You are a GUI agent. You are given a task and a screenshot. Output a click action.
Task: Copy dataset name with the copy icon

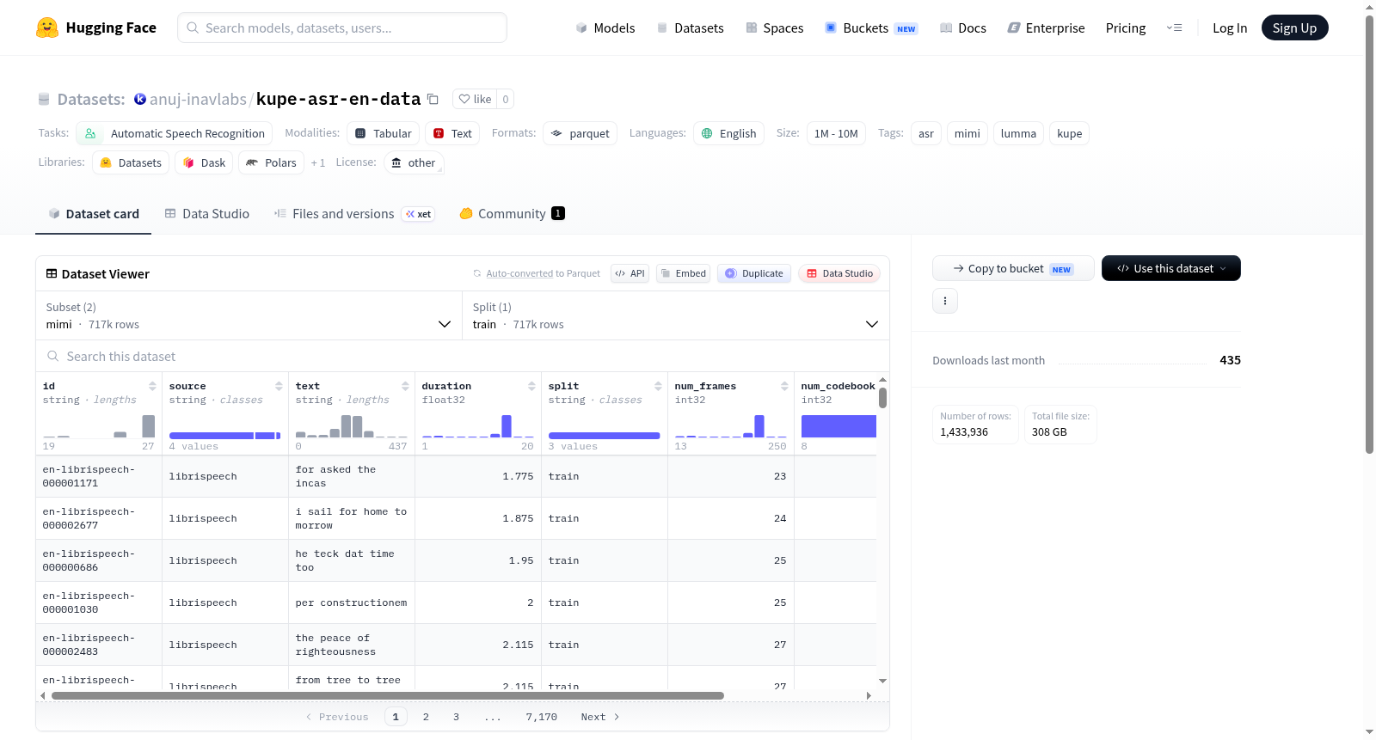click(x=433, y=99)
